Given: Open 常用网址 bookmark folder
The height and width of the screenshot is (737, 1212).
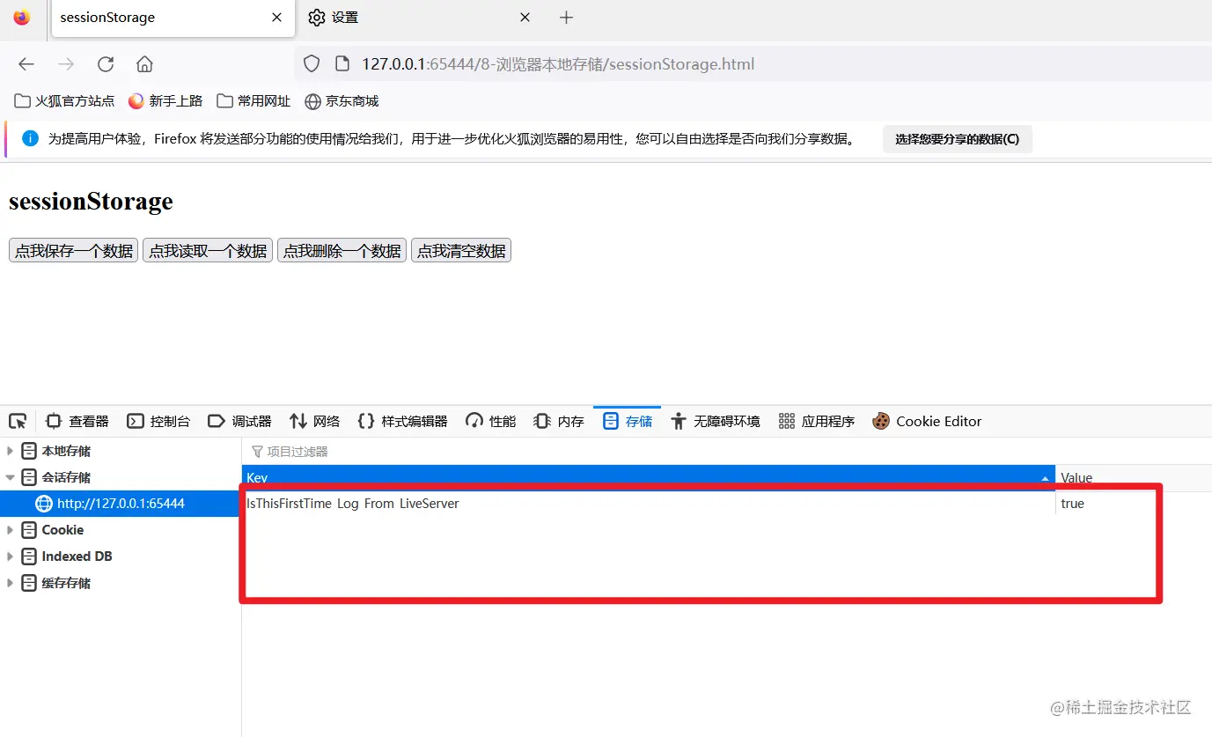Looking at the screenshot, I should 254,101.
